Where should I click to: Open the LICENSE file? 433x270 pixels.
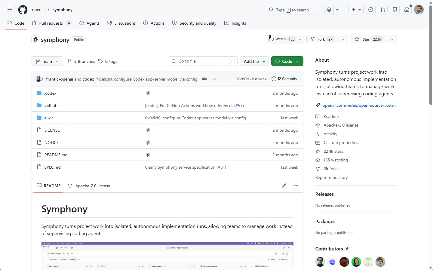point(52,130)
